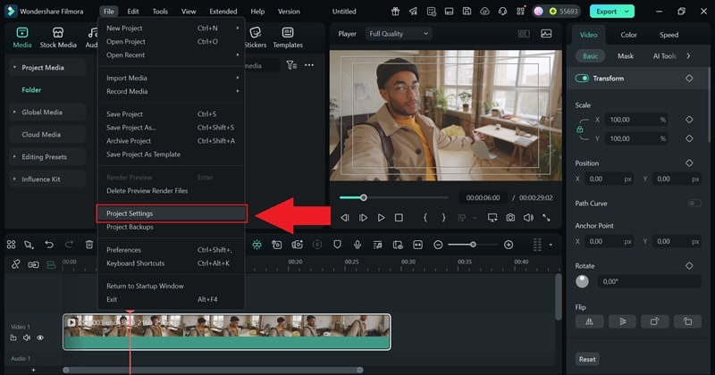The height and width of the screenshot is (375, 715).
Task: Switch to the Speed tab
Action: point(669,35)
